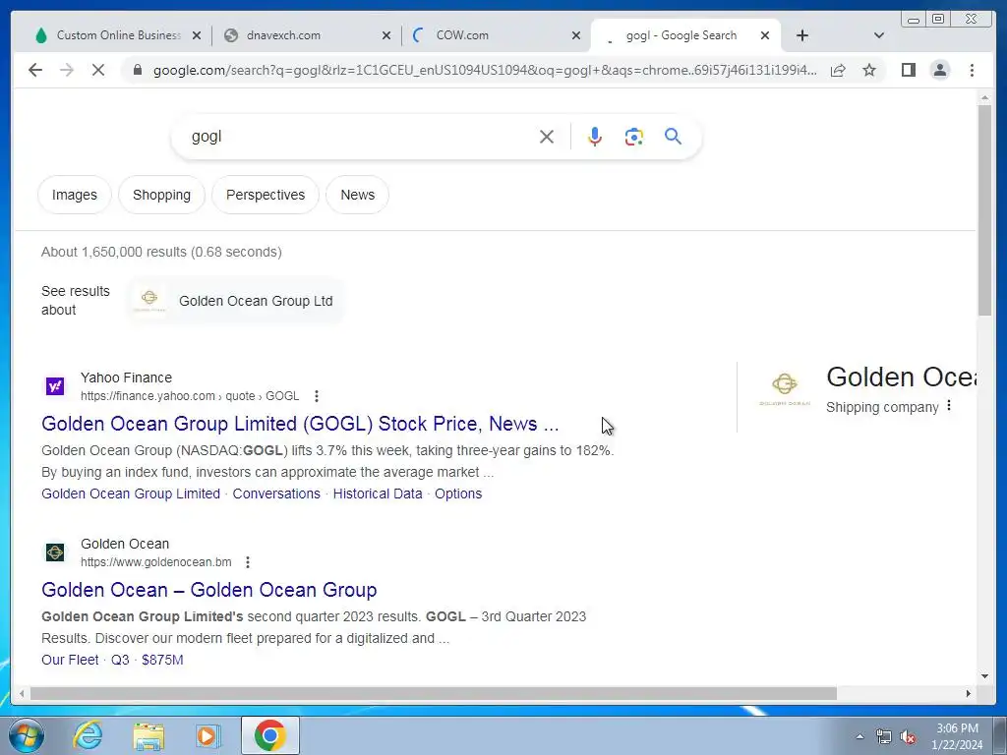
Task: Filter results by Shopping
Action: pyautogui.click(x=162, y=195)
